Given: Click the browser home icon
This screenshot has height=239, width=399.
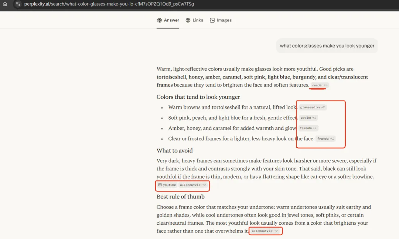Looking at the screenshot, I should click(x=5, y=4).
